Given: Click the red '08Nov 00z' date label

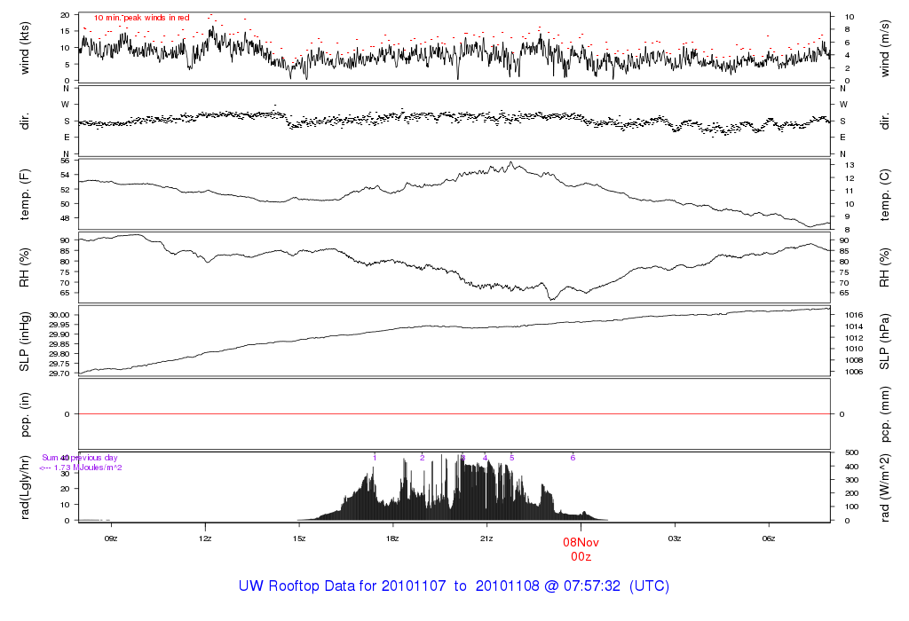Looking at the screenshot, I should coord(581,549).
